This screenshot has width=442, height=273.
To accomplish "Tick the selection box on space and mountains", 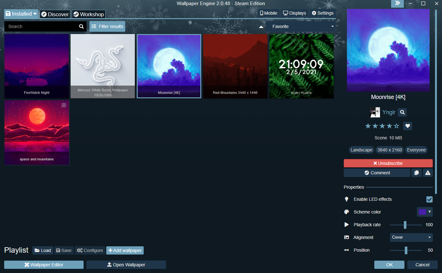I will pos(64,105).
